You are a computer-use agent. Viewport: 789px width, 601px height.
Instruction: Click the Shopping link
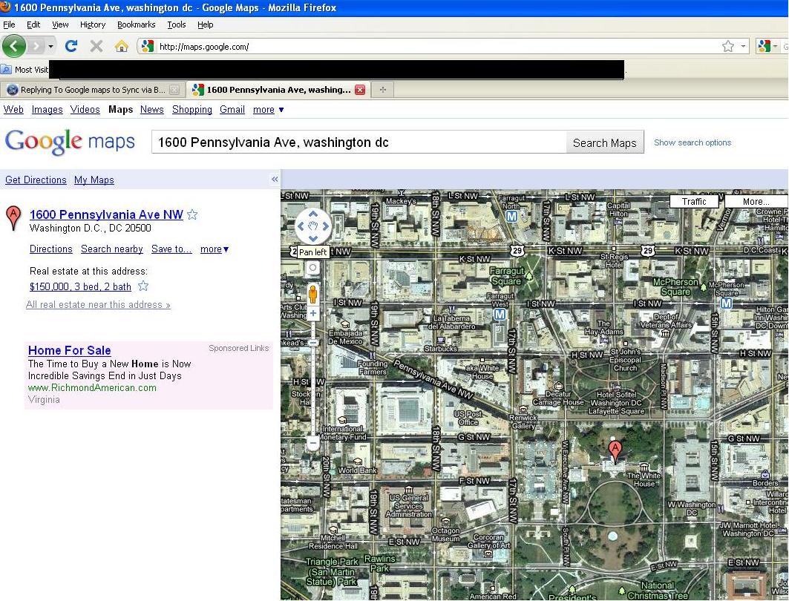click(192, 110)
